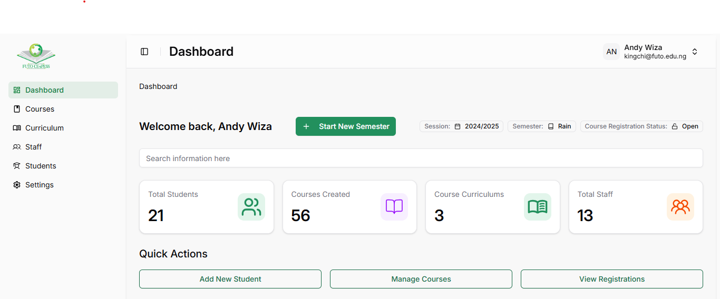Navigate to Students in sidebar

pos(41,166)
